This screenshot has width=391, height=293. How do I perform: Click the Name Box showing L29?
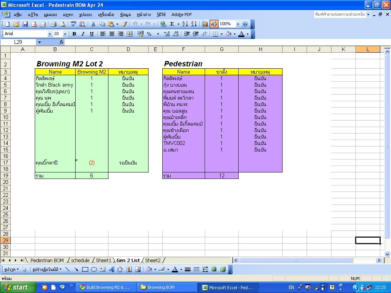18,42
